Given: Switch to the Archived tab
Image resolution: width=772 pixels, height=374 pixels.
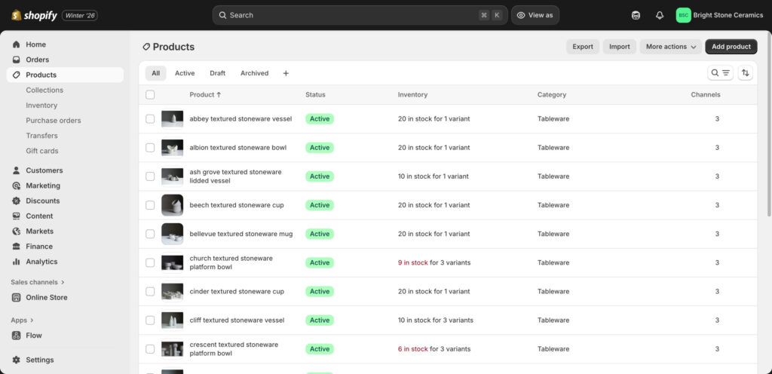Looking at the screenshot, I should tap(255, 73).
